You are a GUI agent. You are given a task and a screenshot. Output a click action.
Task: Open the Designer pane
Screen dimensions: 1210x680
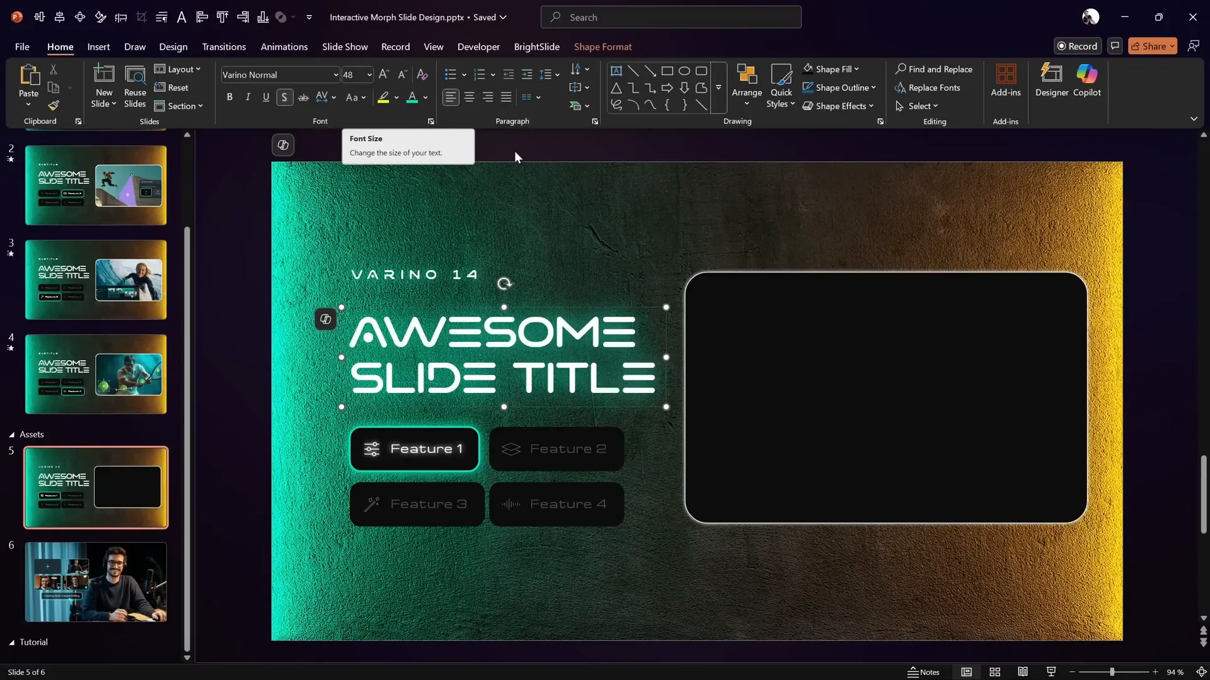pyautogui.click(x=1051, y=80)
